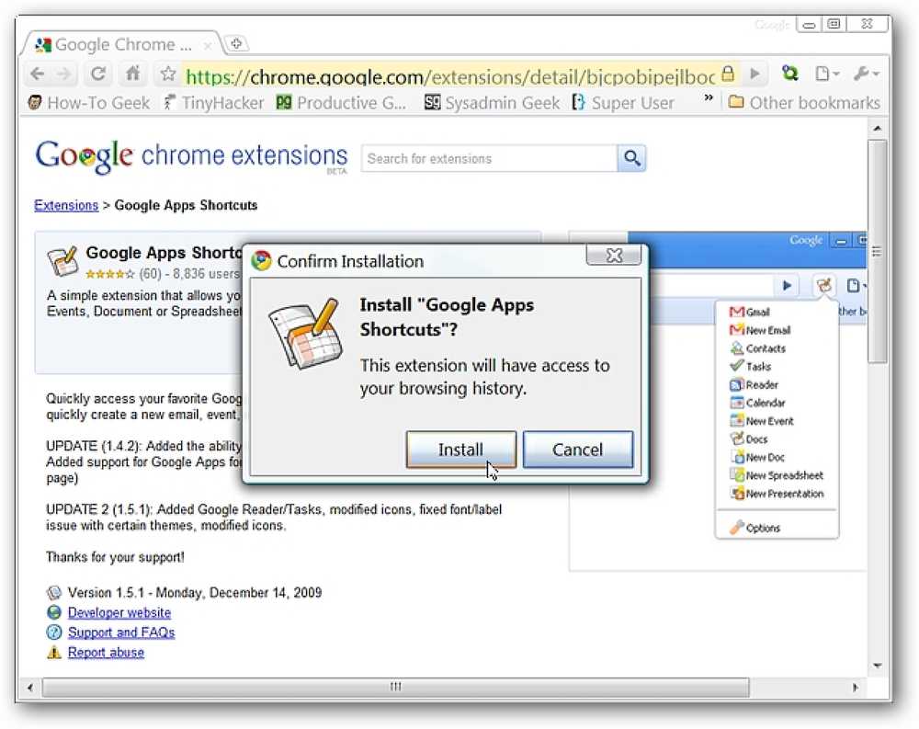The height and width of the screenshot is (729, 919).
Task: Click the Chrome icon in dialog title
Action: coord(261,260)
